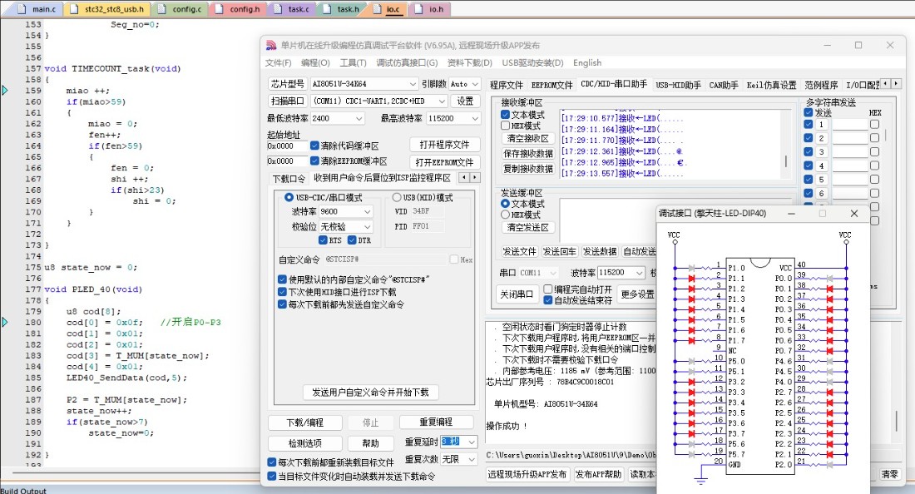Click the 起始地址 0x0000 input field

tap(287, 146)
